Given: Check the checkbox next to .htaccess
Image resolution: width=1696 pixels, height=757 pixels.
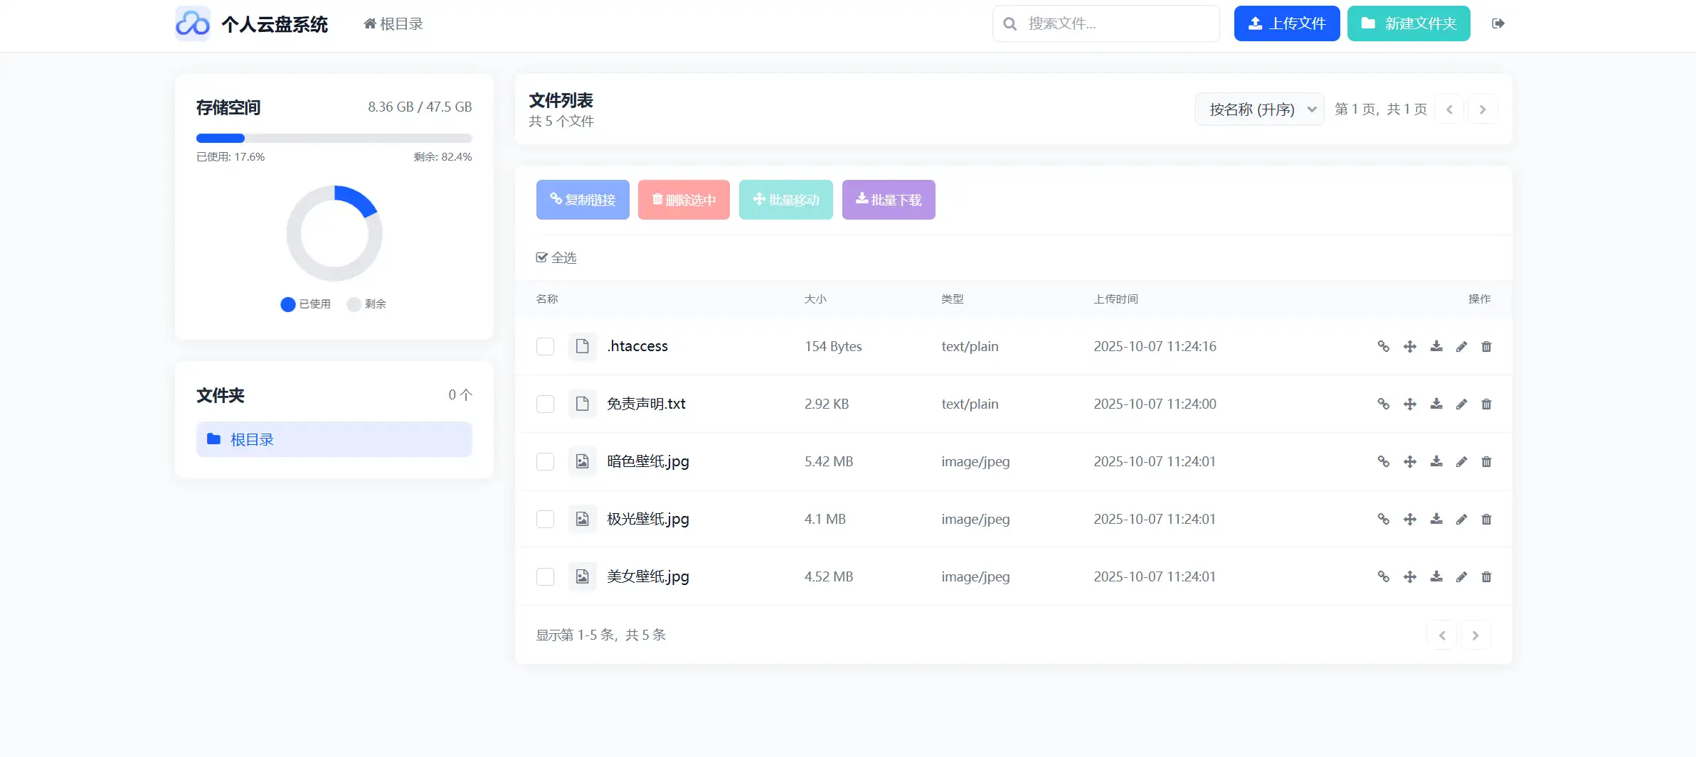Looking at the screenshot, I should coord(545,346).
